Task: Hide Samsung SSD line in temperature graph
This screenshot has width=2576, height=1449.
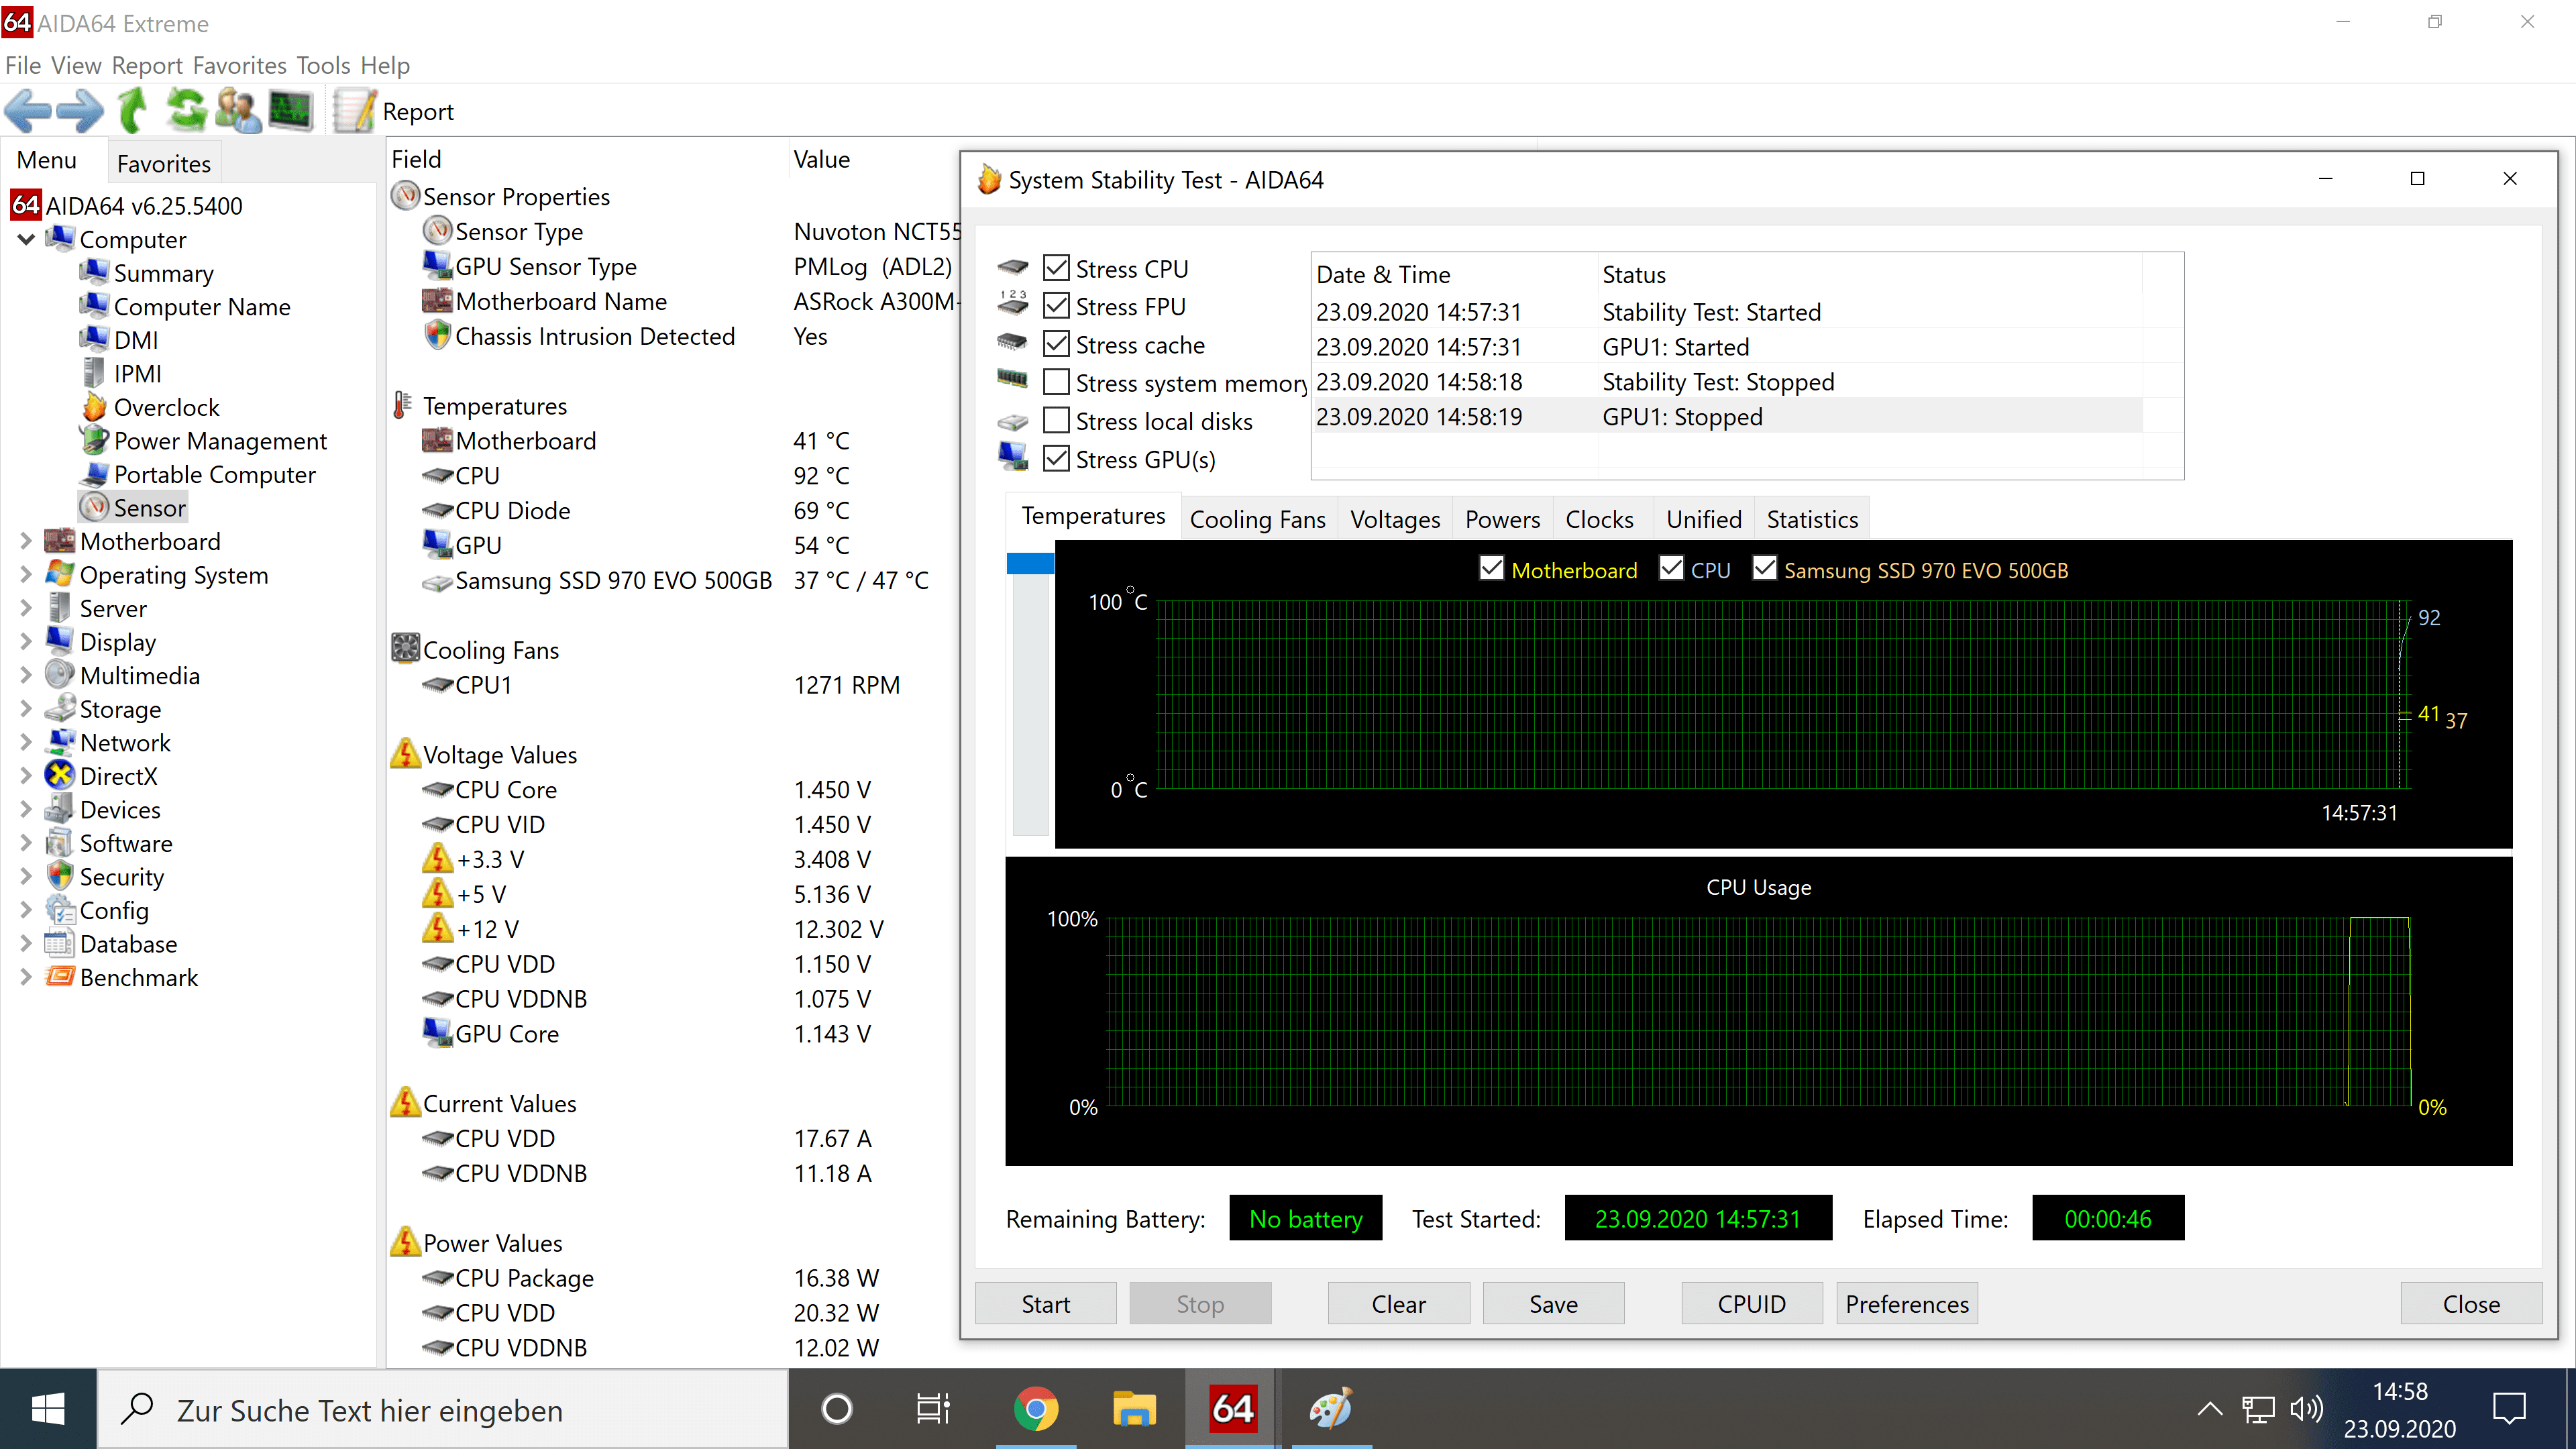Action: click(1765, 568)
